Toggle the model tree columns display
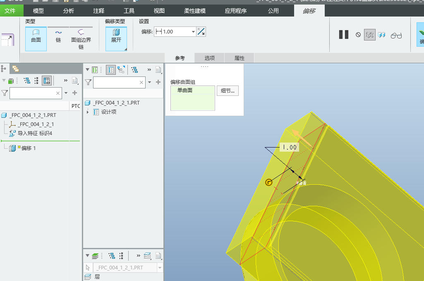This screenshot has height=281, width=424. tap(47, 81)
